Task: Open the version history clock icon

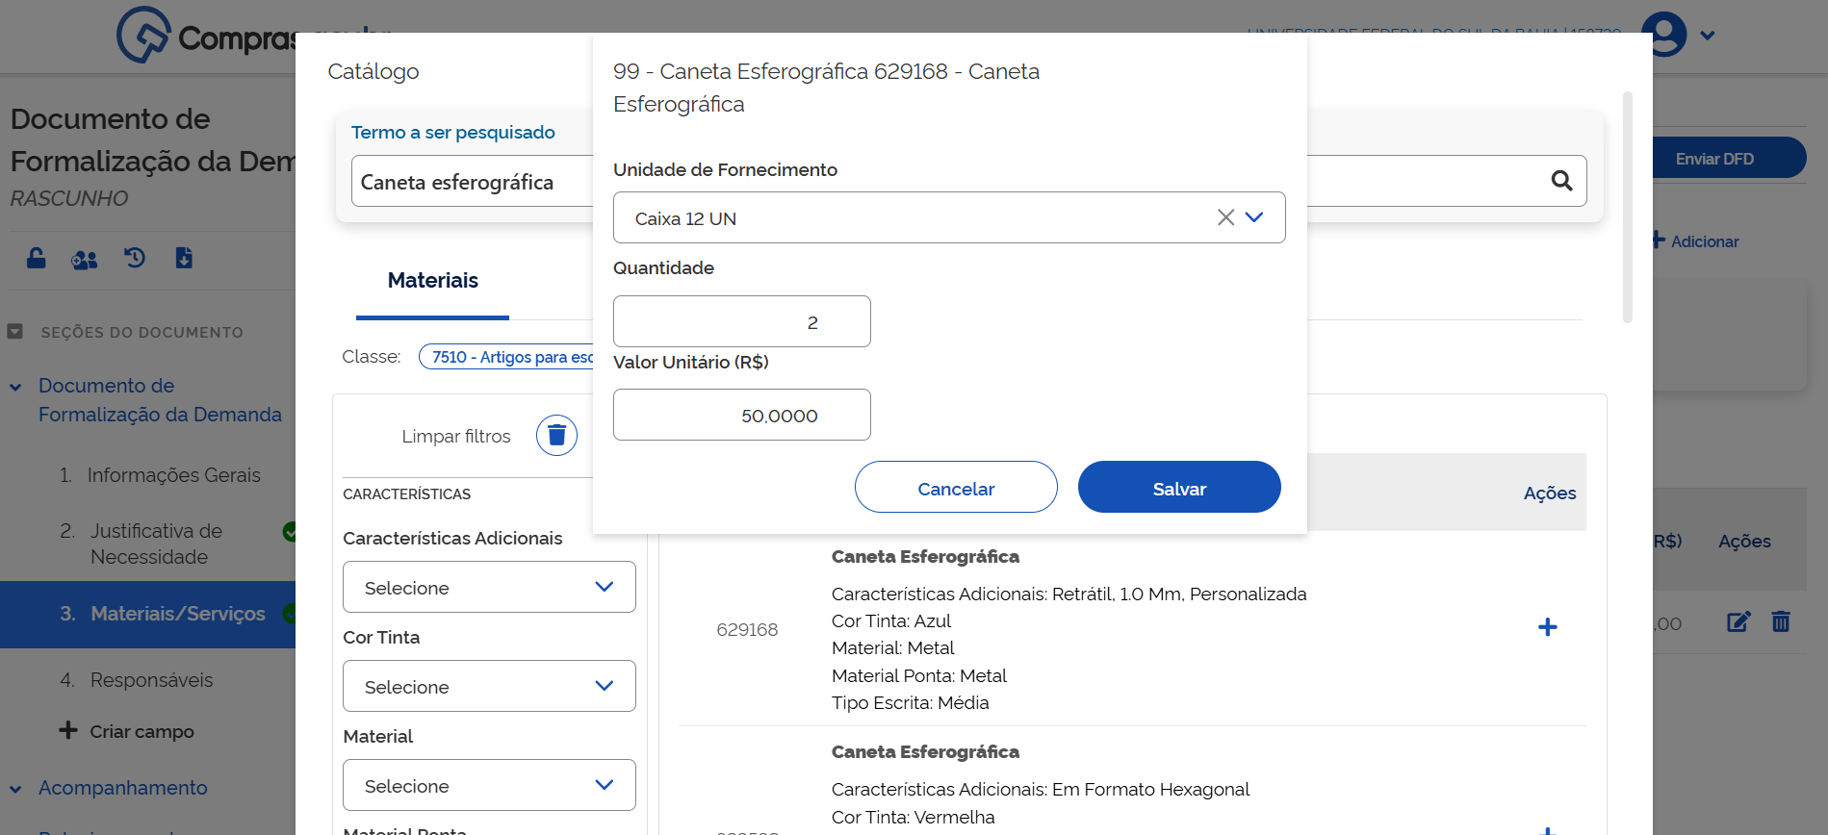Action: (135, 258)
